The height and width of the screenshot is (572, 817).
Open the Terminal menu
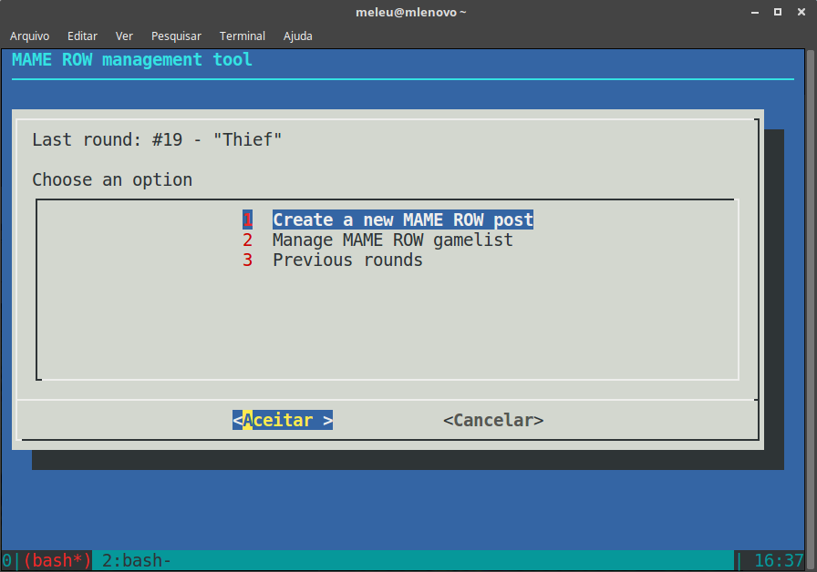[x=243, y=36]
